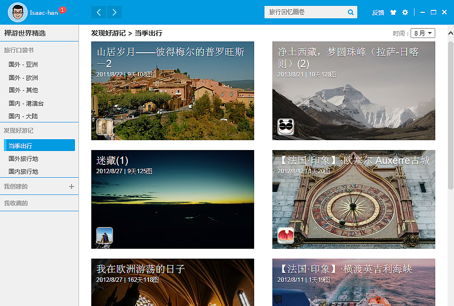
Task: Click the 时间 label
Action: [400, 33]
